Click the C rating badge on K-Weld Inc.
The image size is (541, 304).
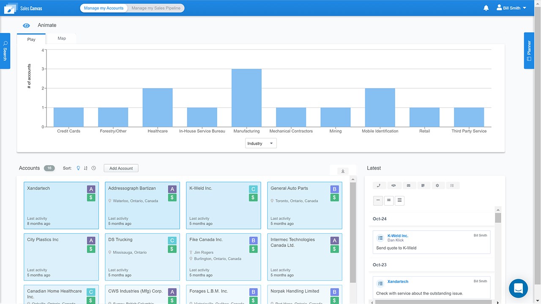[x=253, y=189]
